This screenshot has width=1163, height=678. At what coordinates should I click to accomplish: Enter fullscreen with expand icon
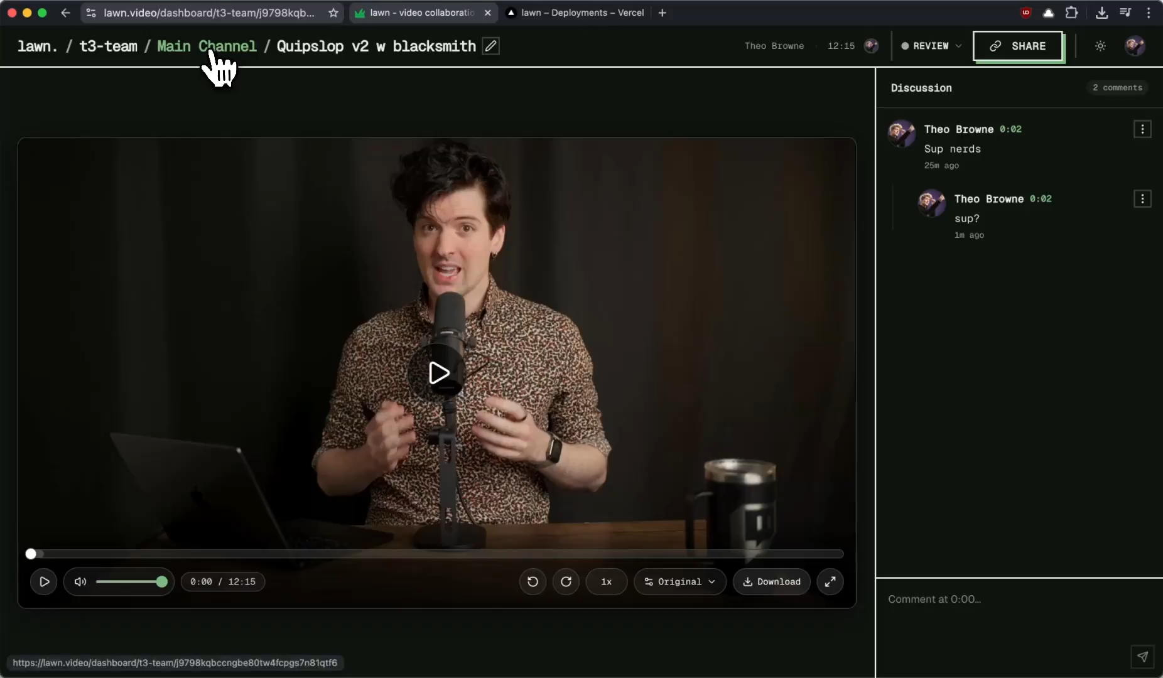(x=830, y=581)
